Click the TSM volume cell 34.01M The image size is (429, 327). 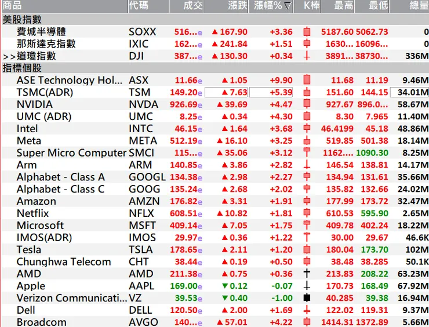click(409, 93)
